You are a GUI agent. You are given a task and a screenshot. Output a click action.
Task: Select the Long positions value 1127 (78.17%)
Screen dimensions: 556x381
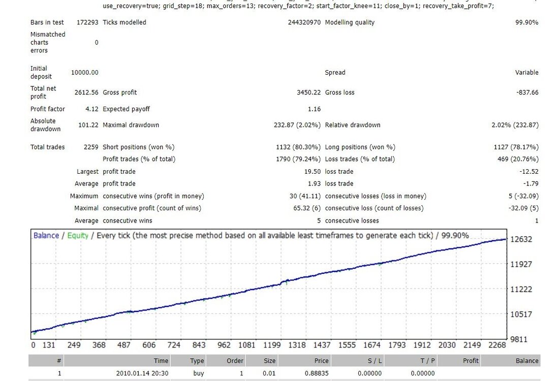click(516, 147)
